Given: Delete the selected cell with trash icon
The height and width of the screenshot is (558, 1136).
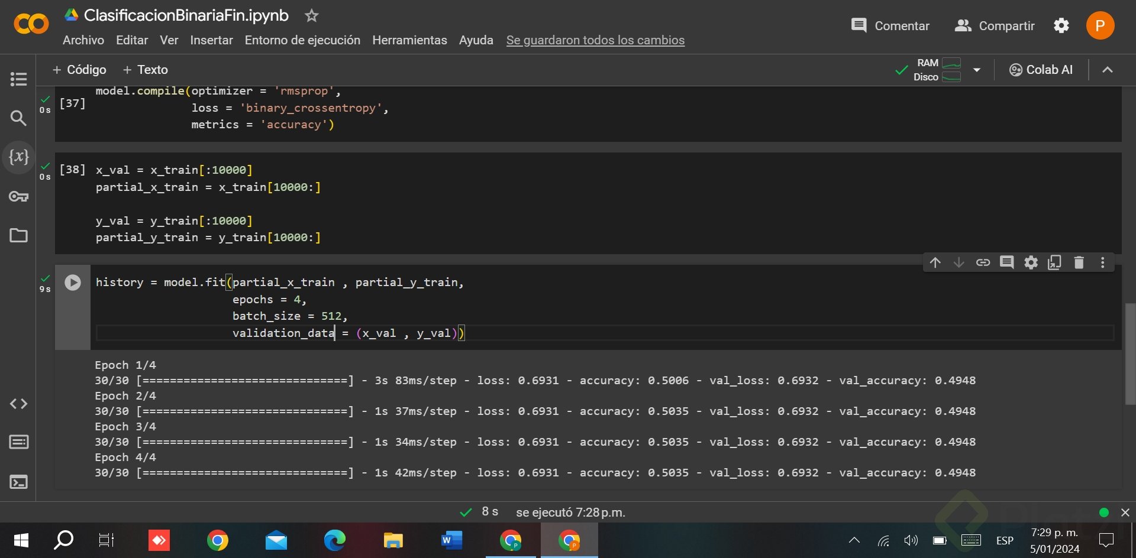Looking at the screenshot, I should 1079,262.
